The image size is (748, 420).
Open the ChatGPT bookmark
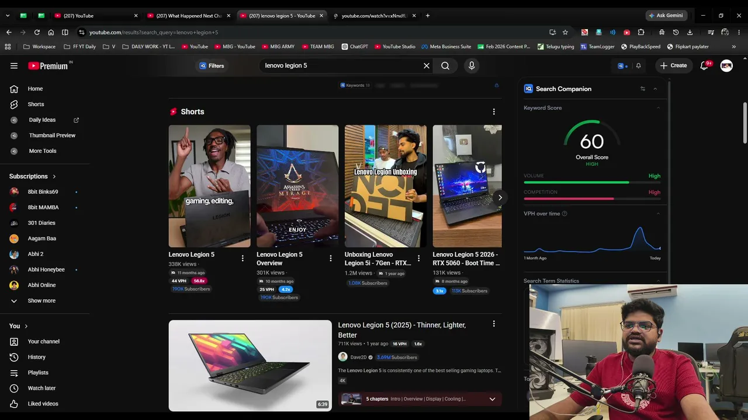355,47
